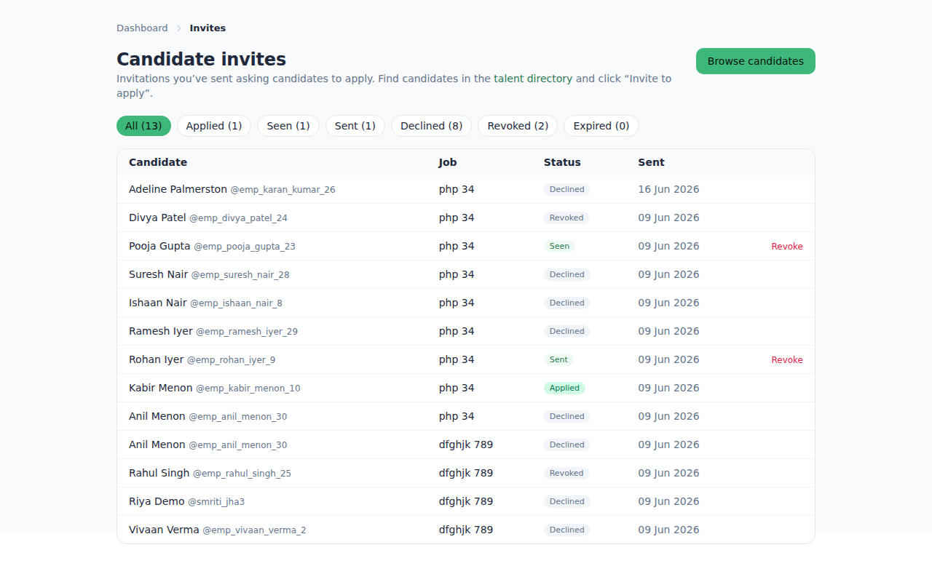Image resolution: width=932 pixels, height=582 pixels.
Task: Switch to Sent (1) filter
Action: tap(355, 126)
